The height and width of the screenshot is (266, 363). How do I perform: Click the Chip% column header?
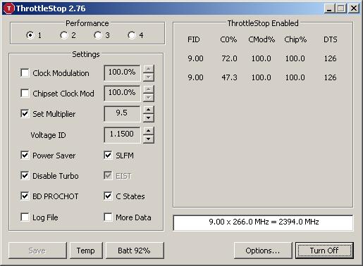click(295, 39)
